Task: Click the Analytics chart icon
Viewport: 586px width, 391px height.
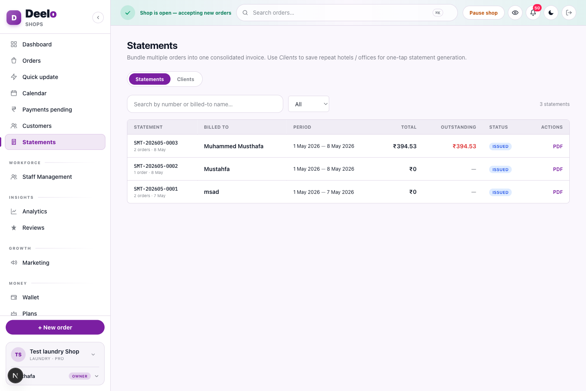Action: click(14, 211)
